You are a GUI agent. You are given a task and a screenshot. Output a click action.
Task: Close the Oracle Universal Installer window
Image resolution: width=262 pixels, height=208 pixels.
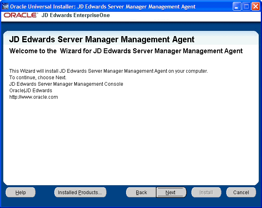click(x=256, y=6)
